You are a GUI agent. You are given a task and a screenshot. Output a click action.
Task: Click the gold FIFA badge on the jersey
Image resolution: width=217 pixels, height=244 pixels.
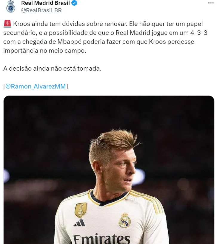pos(81,210)
